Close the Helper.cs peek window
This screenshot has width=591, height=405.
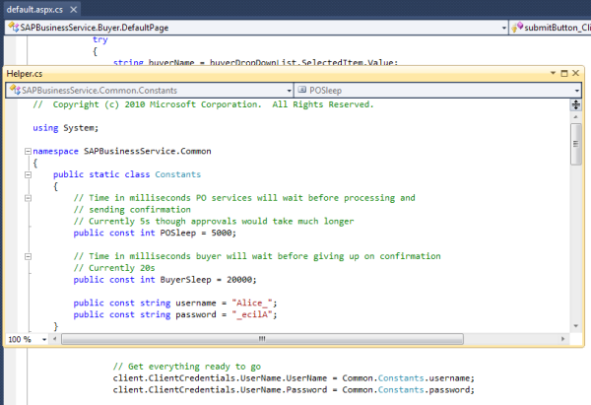pyautogui.click(x=575, y=73)
